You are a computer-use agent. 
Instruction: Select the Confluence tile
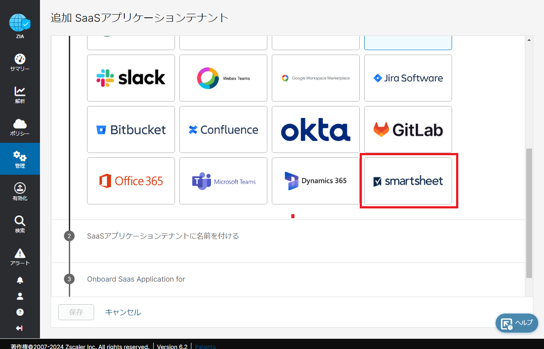pos(223,129)
